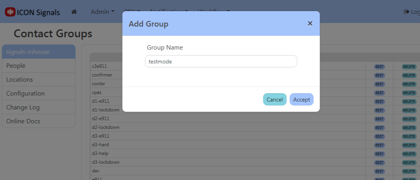Select the cooler row text
This screenshot has height=180, width=420.
click(x=99, y=84)
